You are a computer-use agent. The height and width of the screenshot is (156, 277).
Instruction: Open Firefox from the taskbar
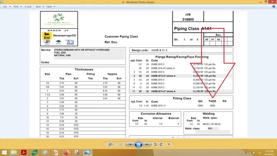(67, 153)
